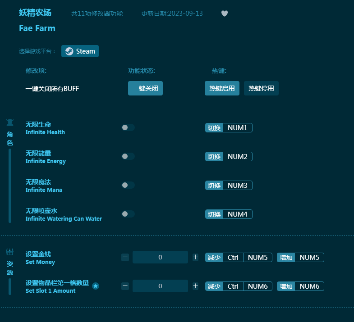Click 增加 hotkey label for Set Money
354x322 pixels.
pyautogui.click(x=286, y=257)
